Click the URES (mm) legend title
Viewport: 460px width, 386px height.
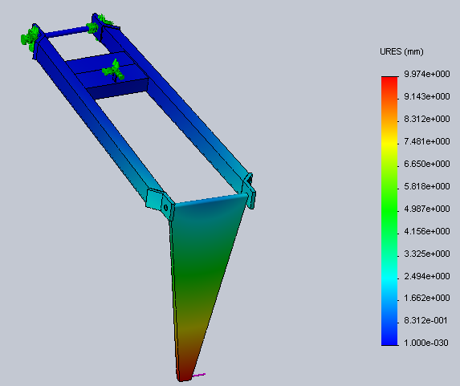(401, 51)
